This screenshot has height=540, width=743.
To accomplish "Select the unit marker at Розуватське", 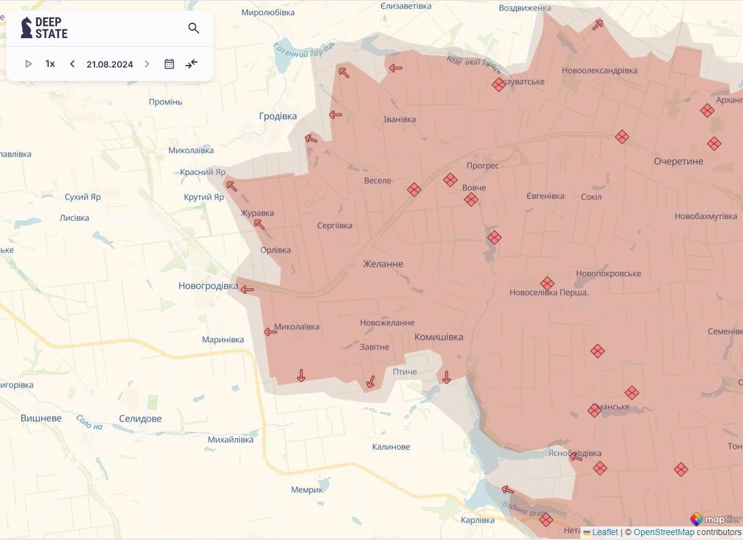I will tap(499, 85).
